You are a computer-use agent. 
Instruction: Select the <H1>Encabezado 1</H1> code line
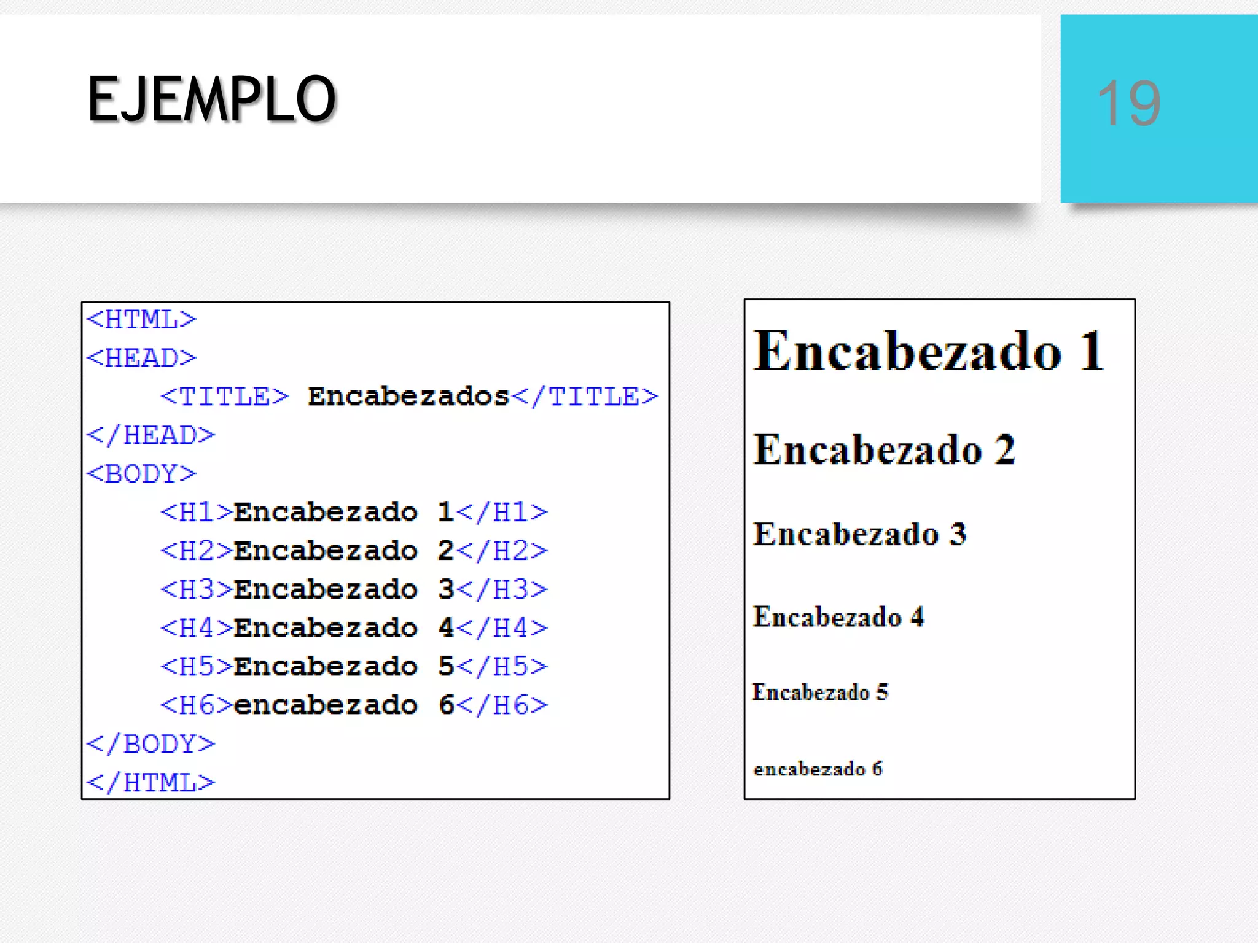[x=354, y=512]
